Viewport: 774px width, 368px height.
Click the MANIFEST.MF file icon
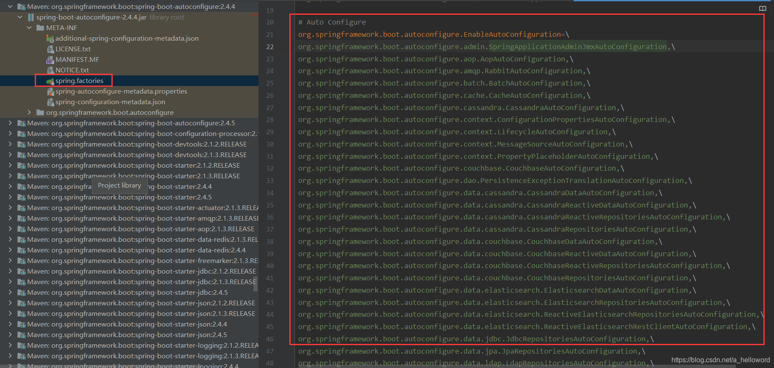pyautogui.click(x=50, y=60)
